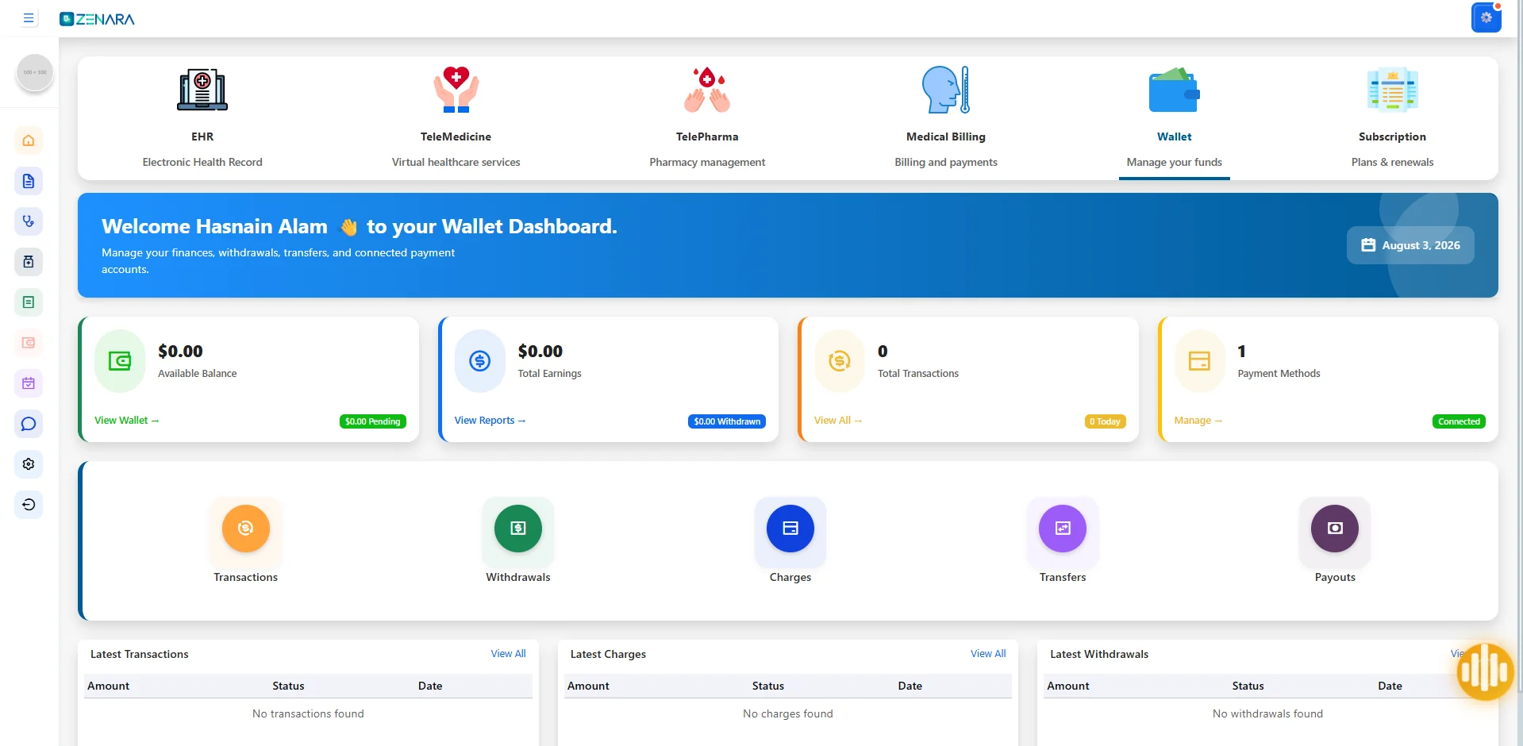The image size is (1523, 746).
Task: Open the medicine bottle sidebar icon
Action: (x=29, y=262)
